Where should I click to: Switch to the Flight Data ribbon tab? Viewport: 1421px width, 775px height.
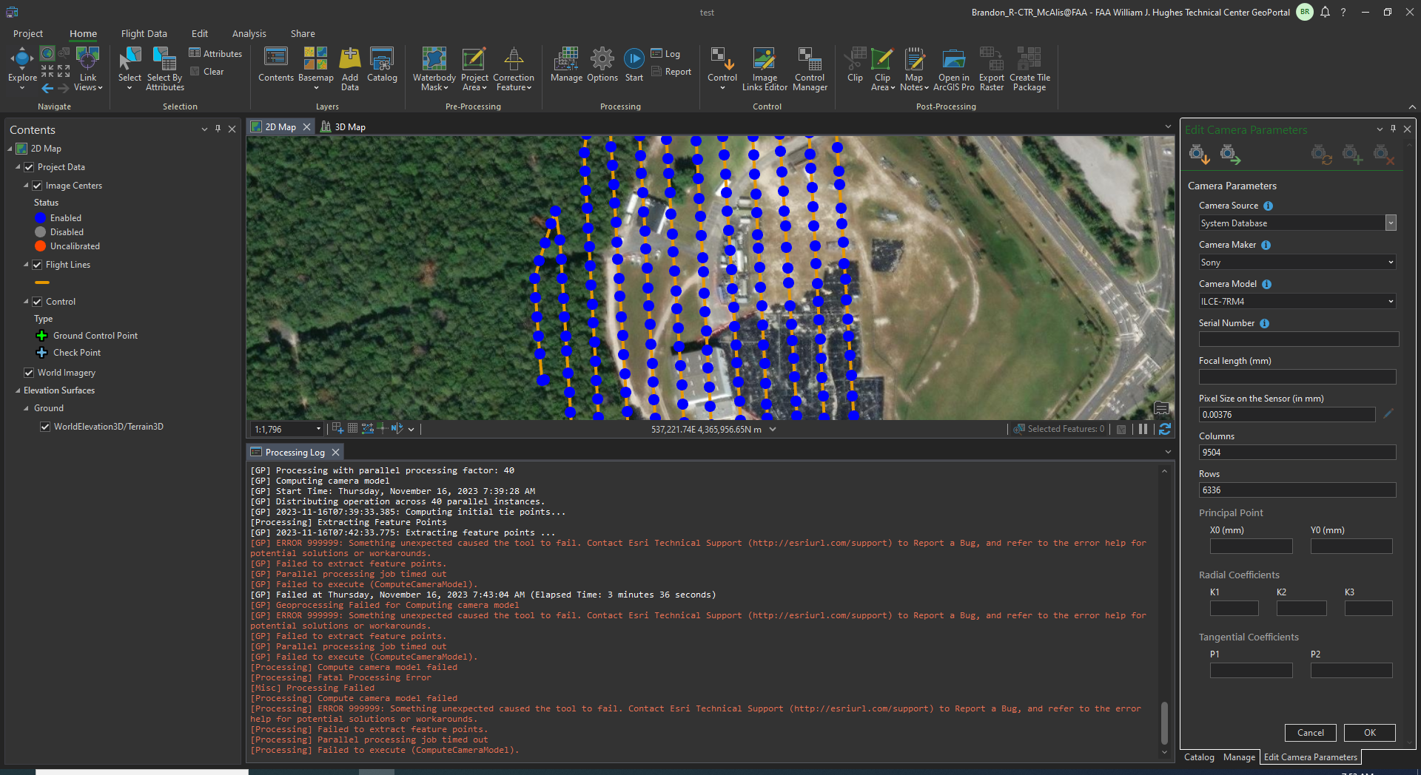(144, 33)
